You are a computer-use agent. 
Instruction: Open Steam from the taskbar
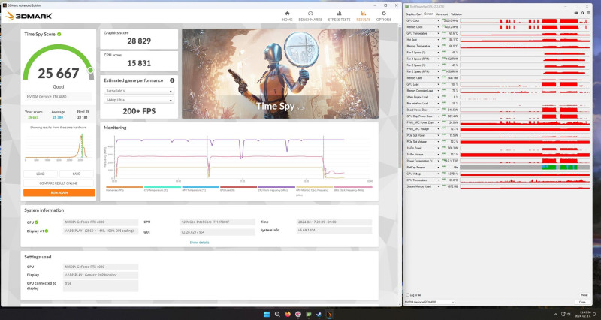(x=319, y=315)
